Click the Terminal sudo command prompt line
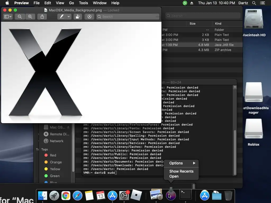 click(100, 173)
